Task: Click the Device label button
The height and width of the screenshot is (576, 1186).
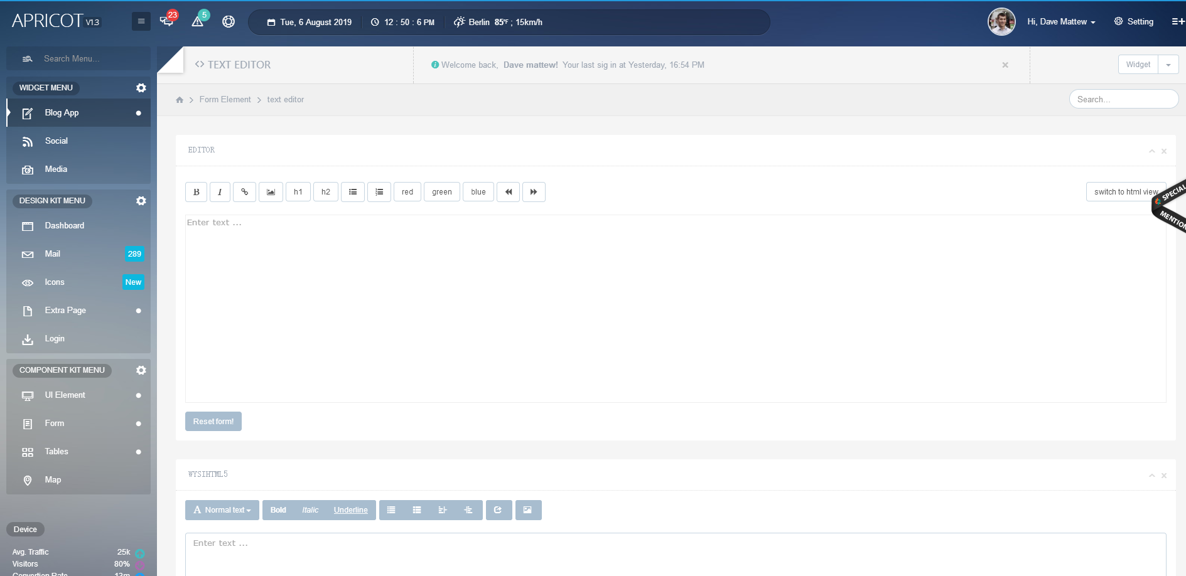Action: [25, 530]
